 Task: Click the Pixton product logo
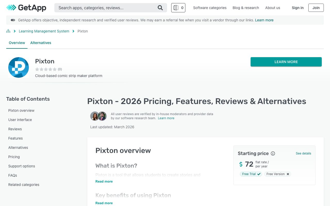click(19, 67)
